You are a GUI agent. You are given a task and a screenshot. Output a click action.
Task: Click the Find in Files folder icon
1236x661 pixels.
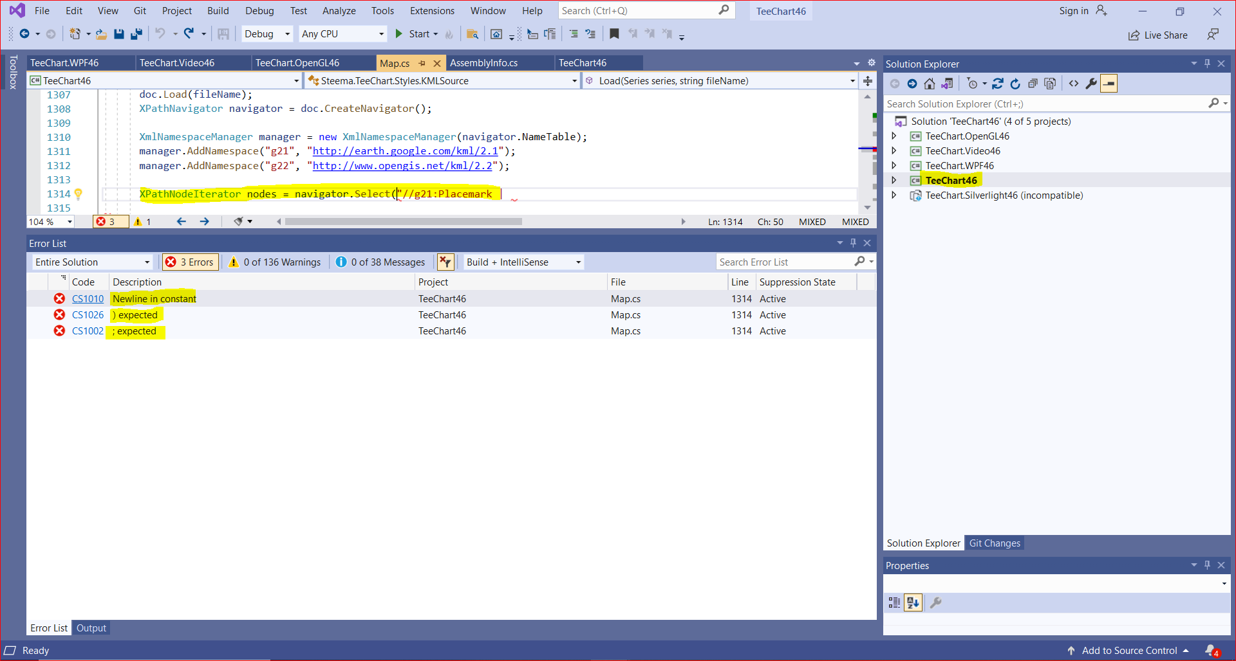[x=473, y=34]
